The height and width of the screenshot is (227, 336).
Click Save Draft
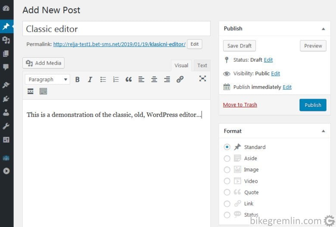click(240, 46)
